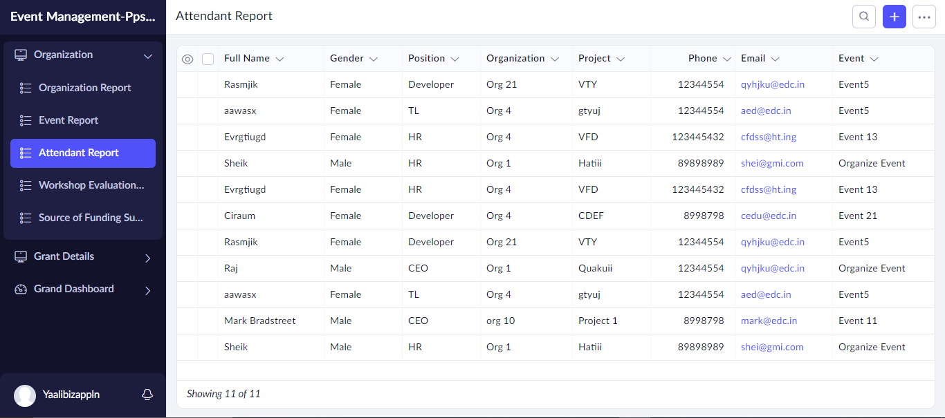Open the Organization Report menu item
Viewport: 945px width, 418px height.
pos(84,88)
